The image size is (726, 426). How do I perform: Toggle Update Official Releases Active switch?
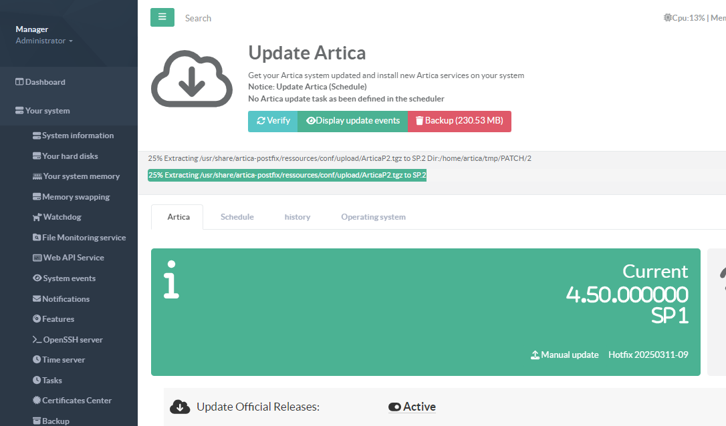coord(394,407)
